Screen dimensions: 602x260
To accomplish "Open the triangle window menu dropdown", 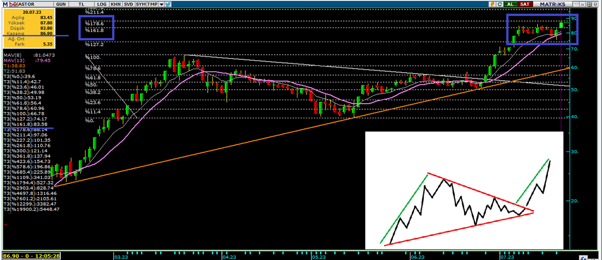I will tap(576, 4).
